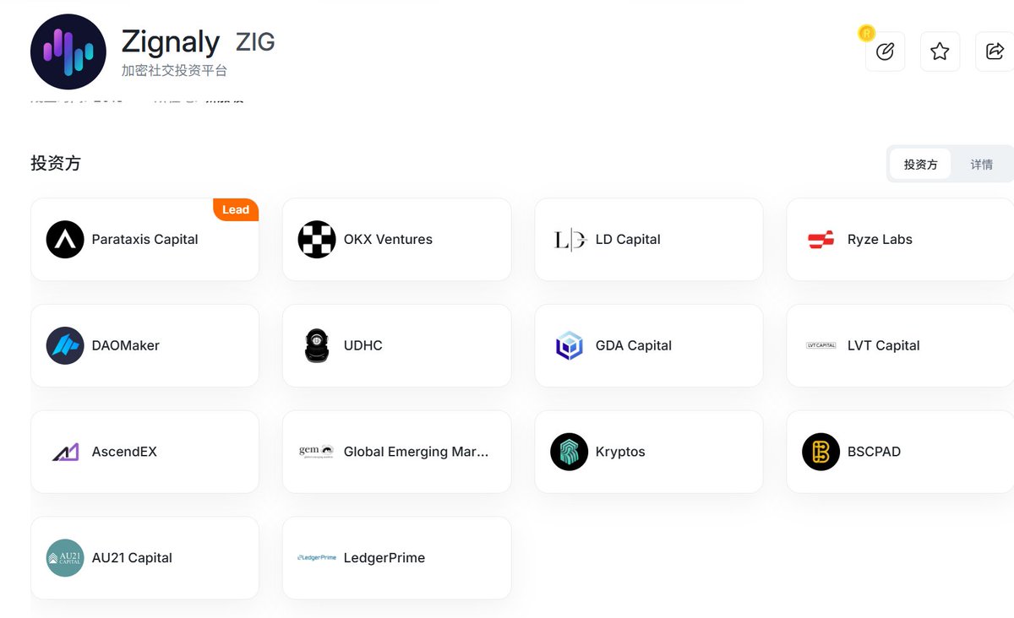Click the Zignaly project logo

tap(68, 51)
